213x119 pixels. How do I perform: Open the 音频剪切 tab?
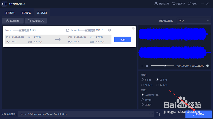pyautogui.click(x=10, y=12)
